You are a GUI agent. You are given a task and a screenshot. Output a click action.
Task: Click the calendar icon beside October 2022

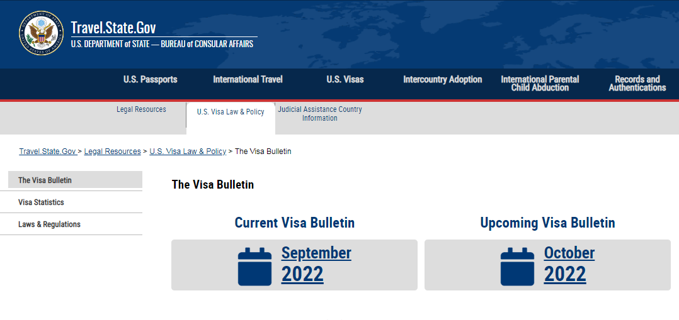tap(517, 267)
